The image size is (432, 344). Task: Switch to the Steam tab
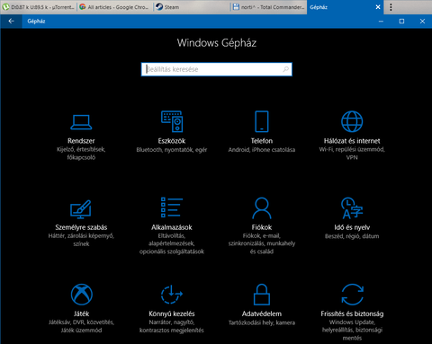[192, 7]
